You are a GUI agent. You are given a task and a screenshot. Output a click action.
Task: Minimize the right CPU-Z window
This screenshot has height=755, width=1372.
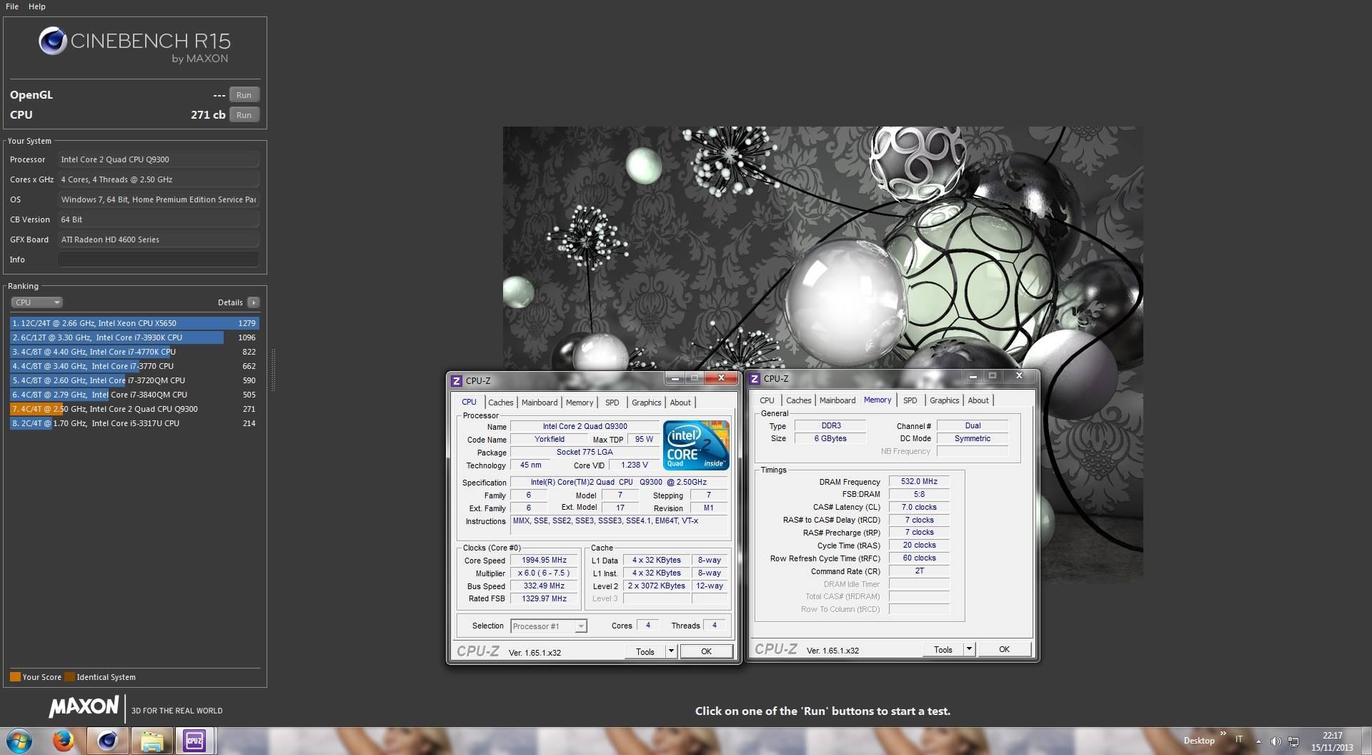pos(973,375)
